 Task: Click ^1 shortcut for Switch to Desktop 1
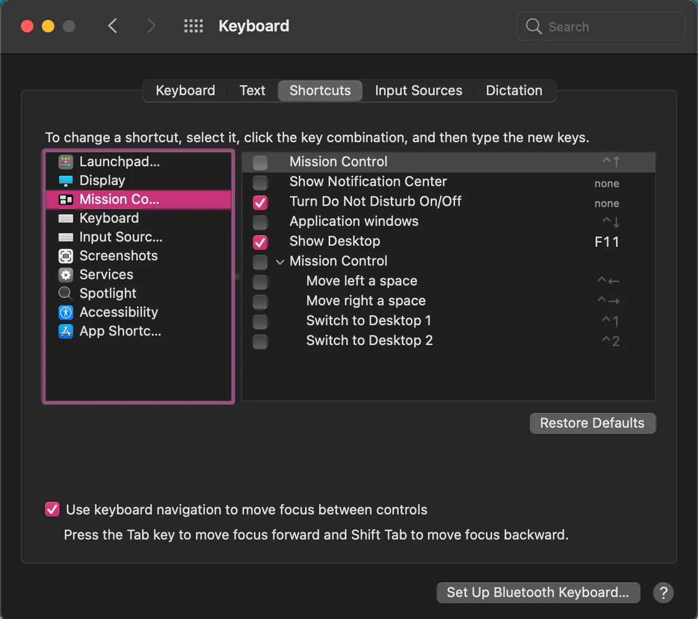coord(610,321)
